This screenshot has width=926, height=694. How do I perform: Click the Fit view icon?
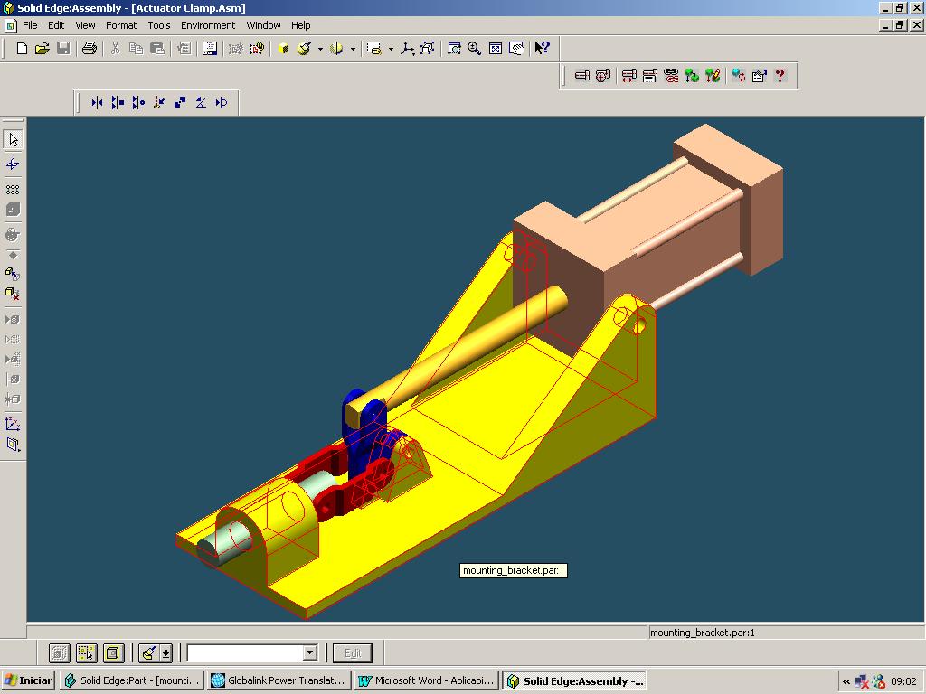click(x=496, y=49)
